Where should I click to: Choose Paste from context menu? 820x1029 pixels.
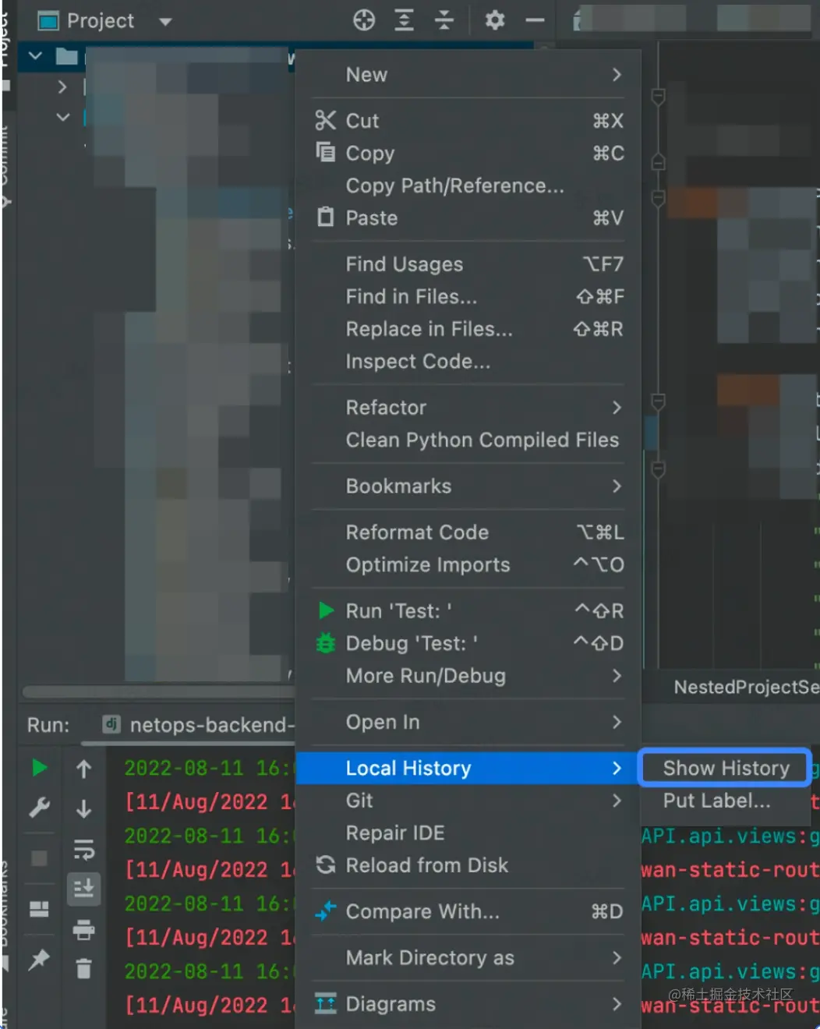pyautogui.click(x=468, y=218)
